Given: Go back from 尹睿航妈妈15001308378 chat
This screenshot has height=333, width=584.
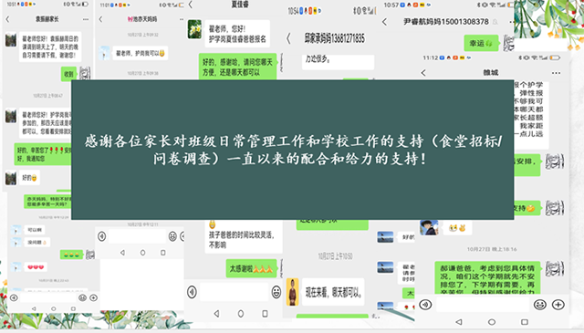Looking at the screenshot, I should click(x=385, y=22).
